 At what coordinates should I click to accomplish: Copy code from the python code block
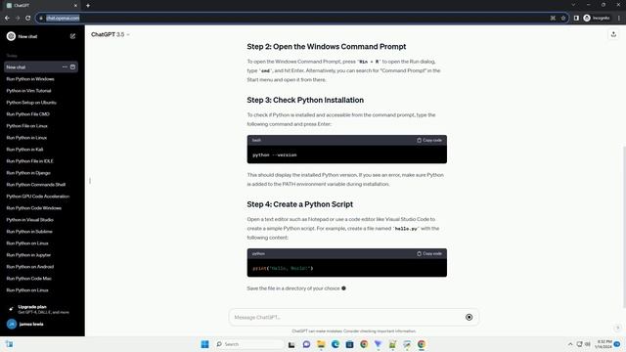point(429,253)
